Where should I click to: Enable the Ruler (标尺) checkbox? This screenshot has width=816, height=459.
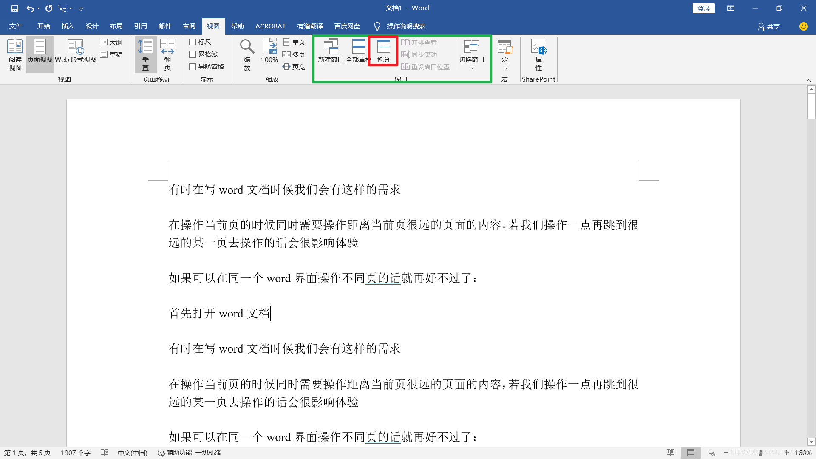(x=193, y=42)
